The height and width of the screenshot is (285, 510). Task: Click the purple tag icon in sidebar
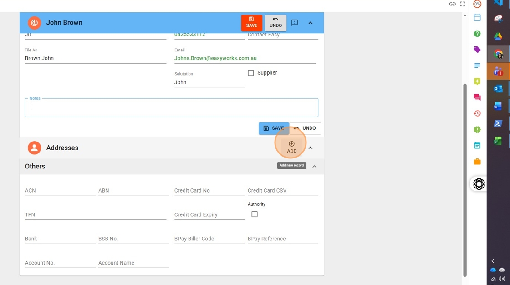(477, 50)
